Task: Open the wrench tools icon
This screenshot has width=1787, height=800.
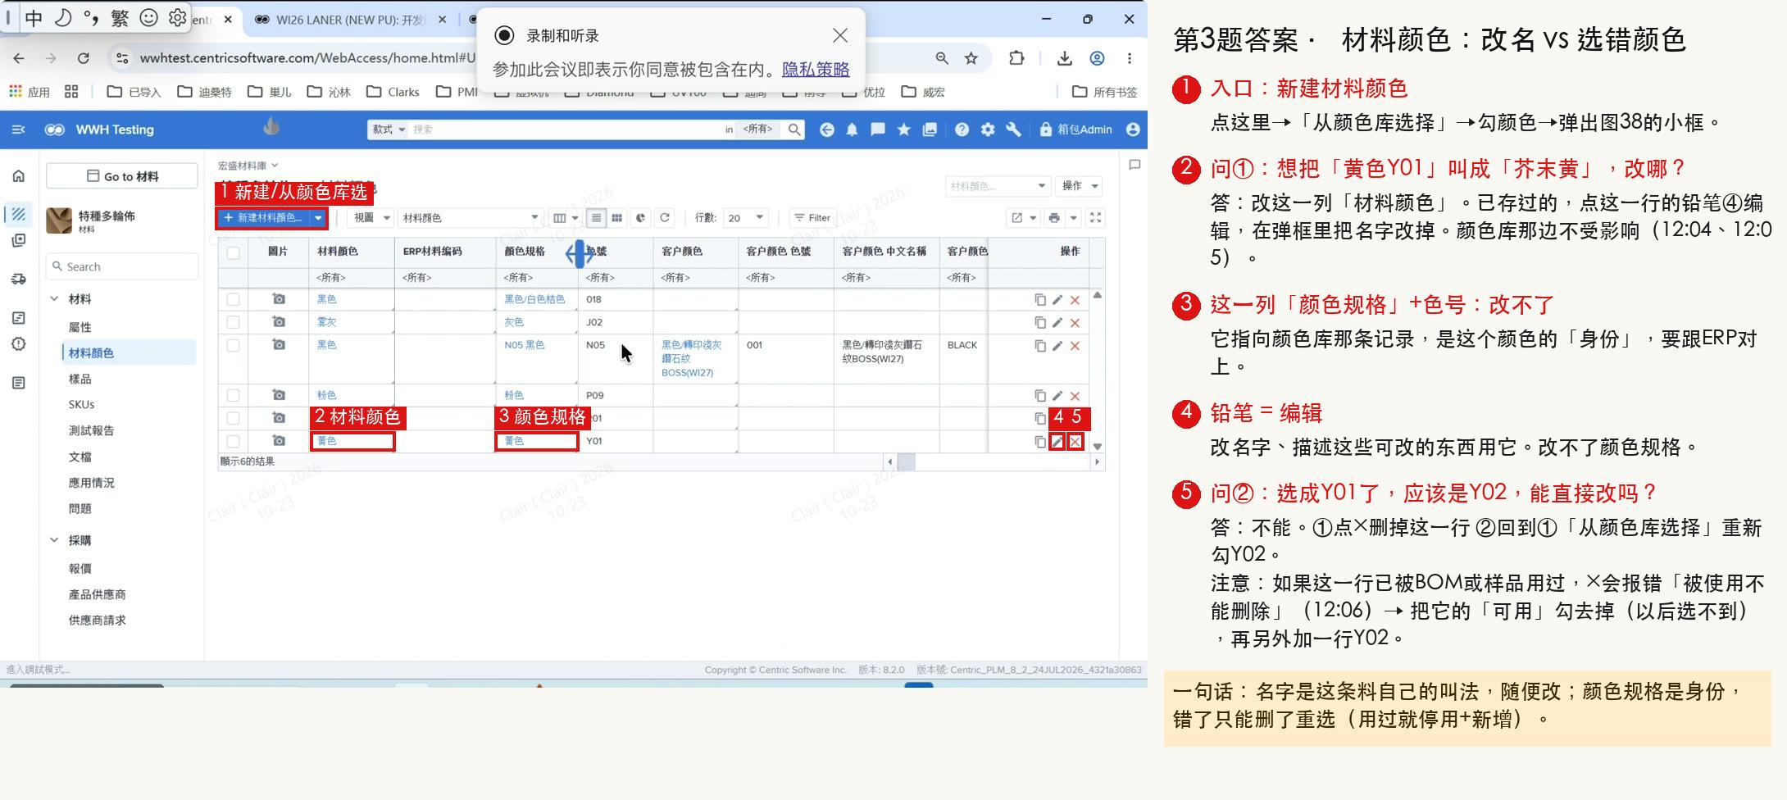Action: tap(1014, 130)
